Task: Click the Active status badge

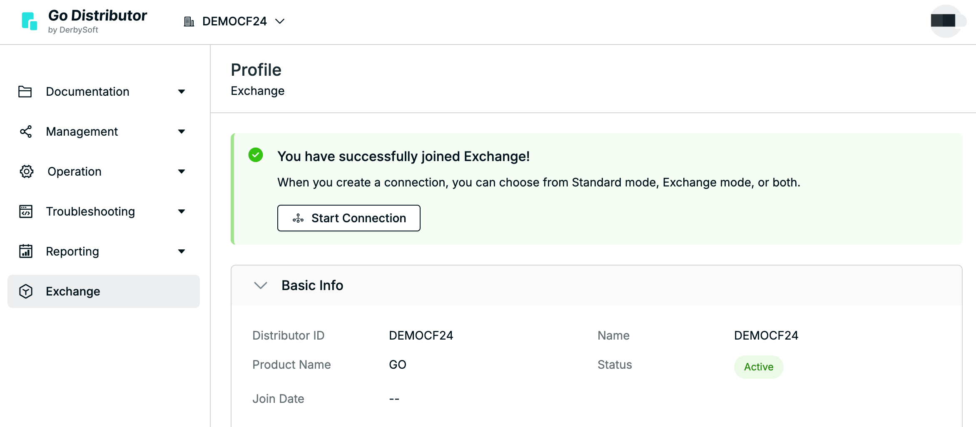Action: (759, 367)
